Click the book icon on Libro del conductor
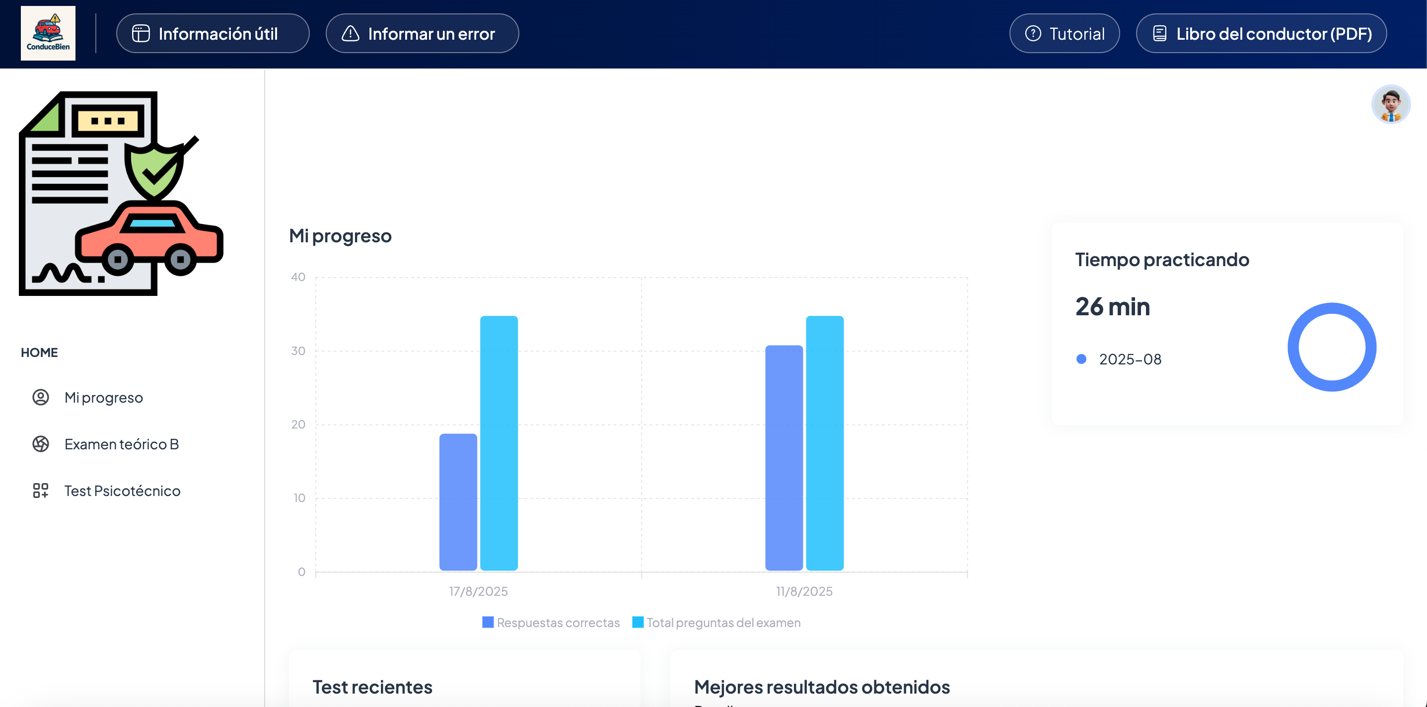This screenshot has width=1427, height=707. click(x=1160, y=33)
